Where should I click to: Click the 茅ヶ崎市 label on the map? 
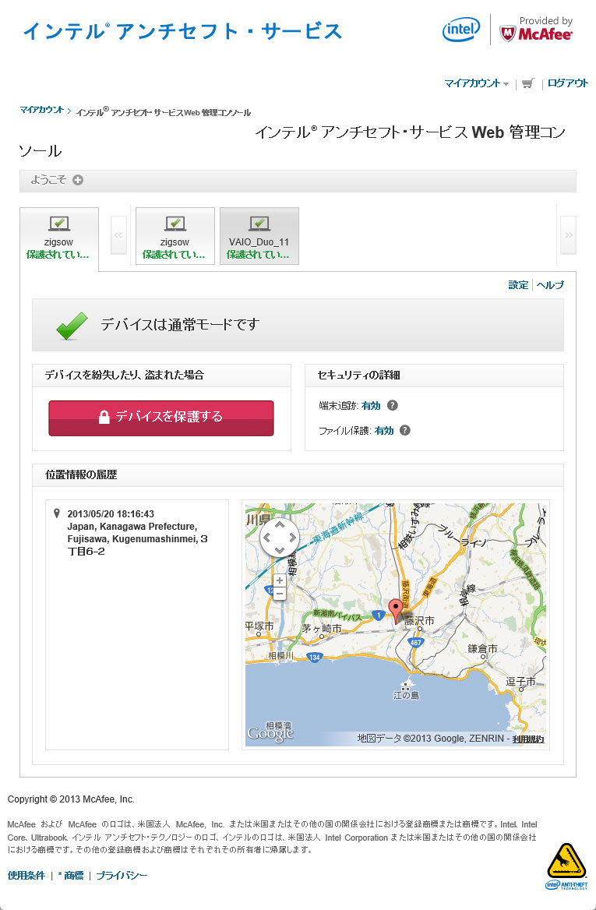(322, 628)
